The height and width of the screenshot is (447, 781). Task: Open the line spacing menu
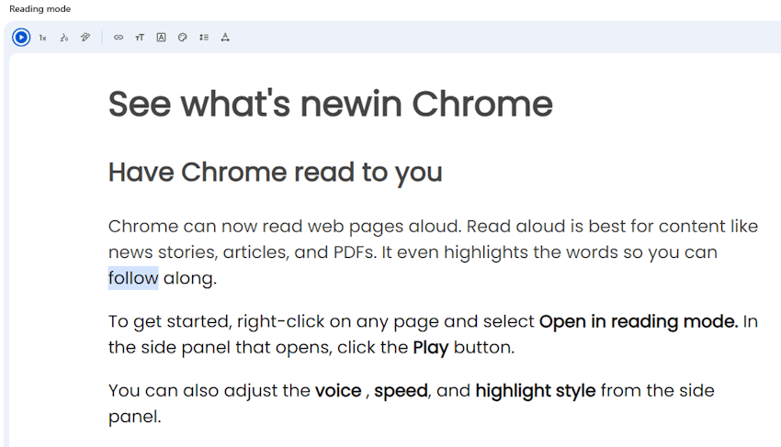click(x=204, y=38)
